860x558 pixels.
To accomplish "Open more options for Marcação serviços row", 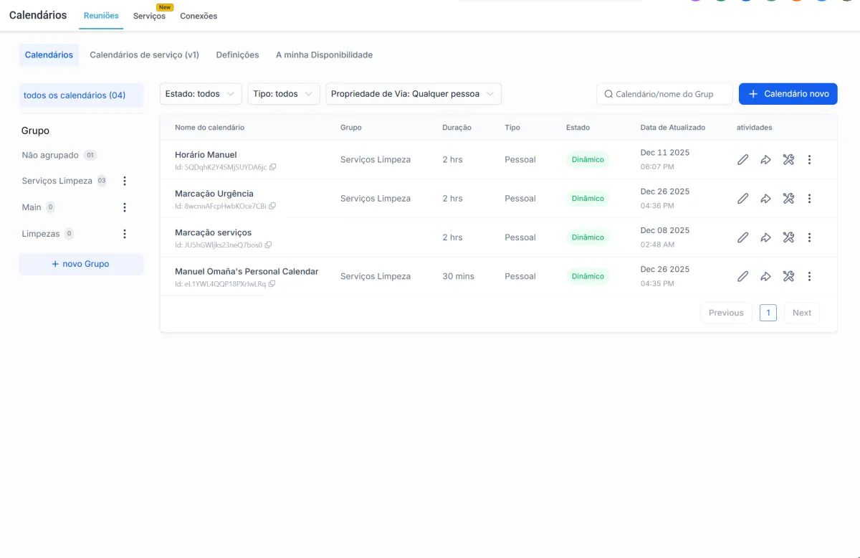I will click(x=810, y=237).
